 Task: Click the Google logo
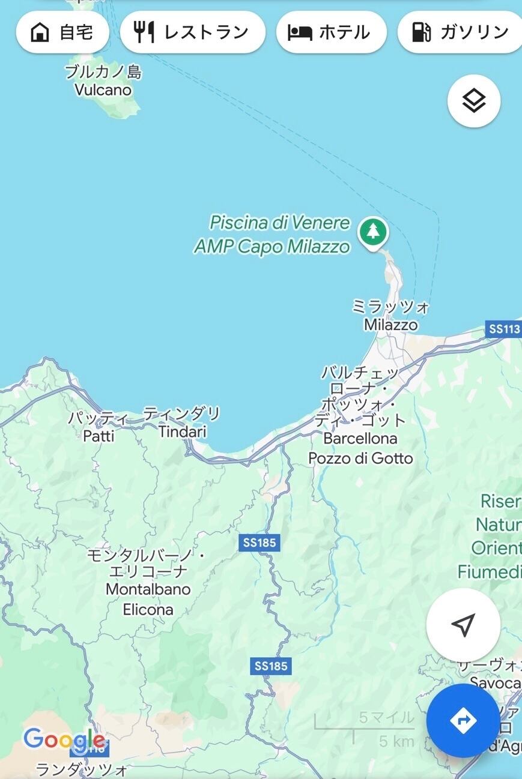pos(64,739)
